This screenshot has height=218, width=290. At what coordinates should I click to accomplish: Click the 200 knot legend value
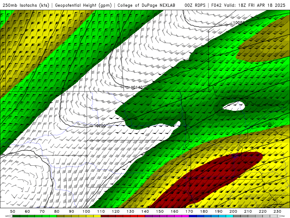(233, 211)
